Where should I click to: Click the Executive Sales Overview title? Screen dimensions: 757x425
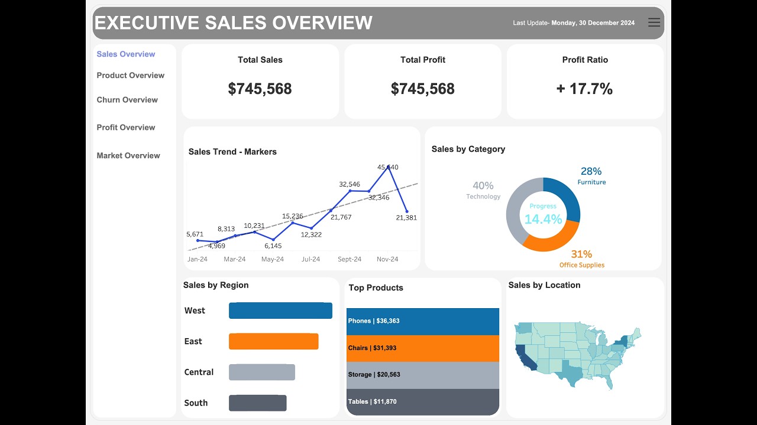234,22
